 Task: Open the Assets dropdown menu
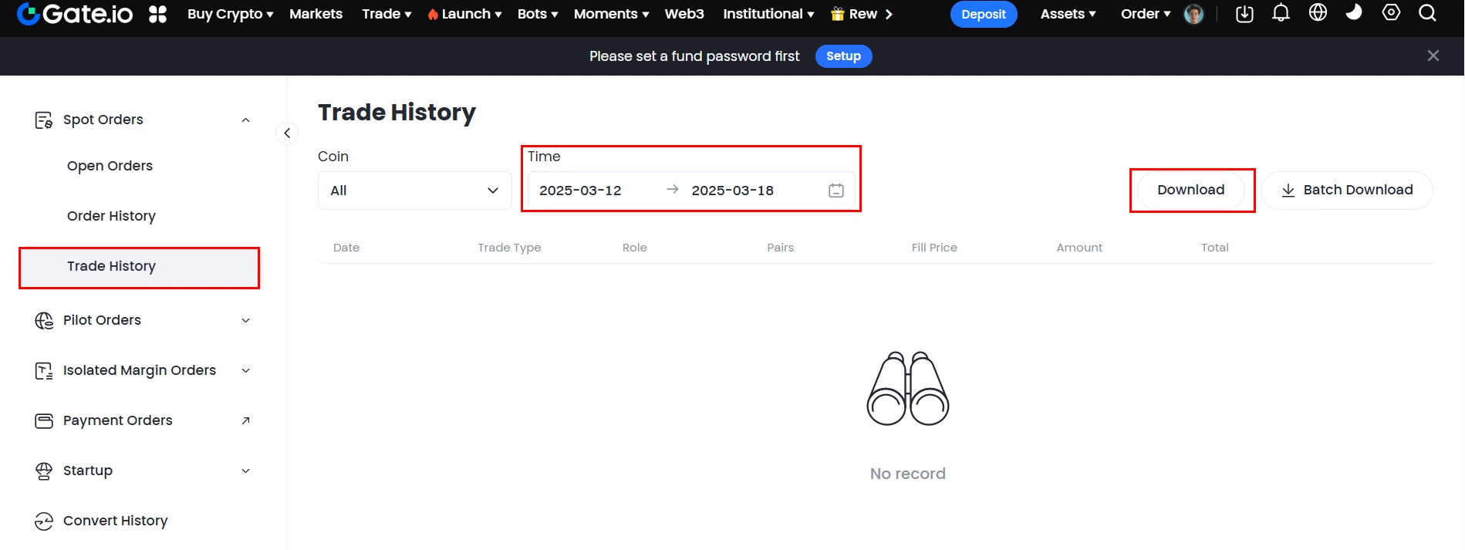tap(1068, 14)
